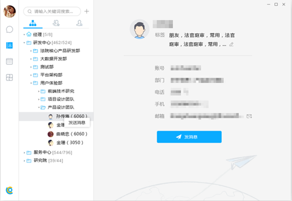Click 研究院 [39/44] label
Viewport: 292px width, 201px height.
48,161
